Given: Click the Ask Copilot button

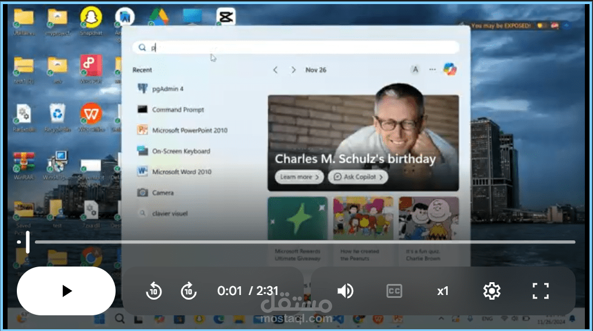Looking at the screenshot, I should [358, 177].
